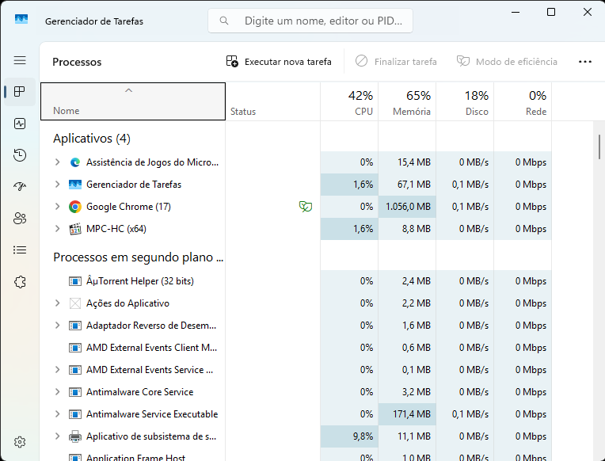The width and height of the screenshot is (605, 461).
Task: Click the printer icon of Aplicativo de subsistema
Action: pos(75,436)
